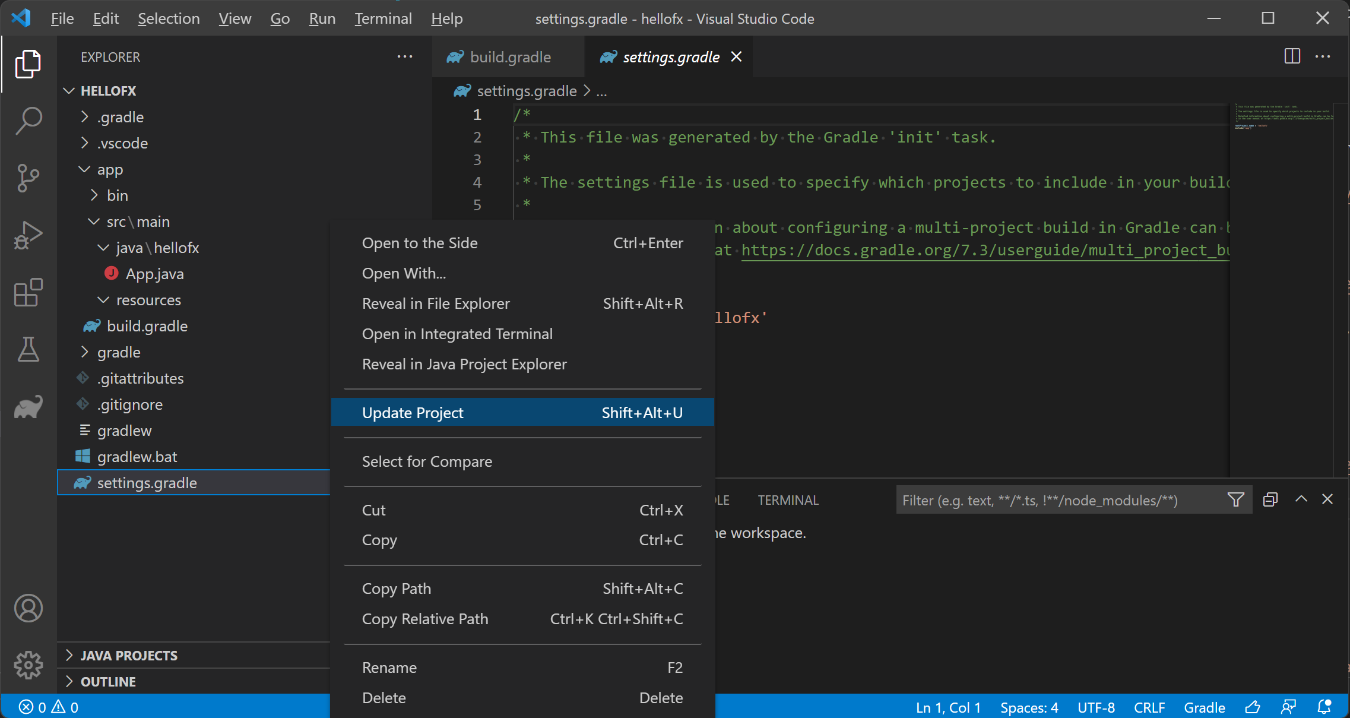Expand the JAVA PROJECTS section
1350x718 pixels.
(129, 655)
